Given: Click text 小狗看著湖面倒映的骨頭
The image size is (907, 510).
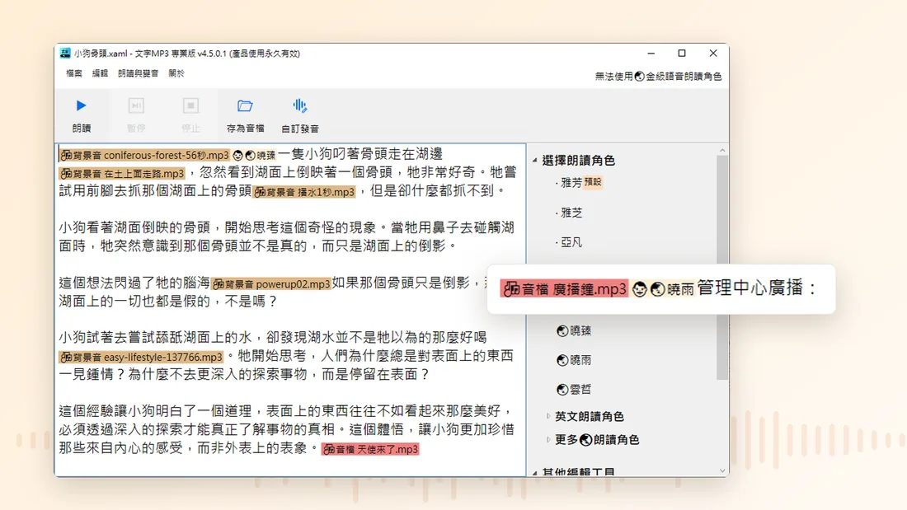Looking at the screenshot, I should (134, 228).
